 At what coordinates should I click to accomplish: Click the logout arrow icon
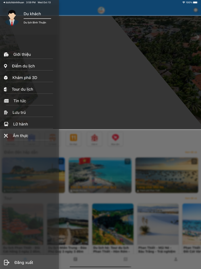click(7, 262)
